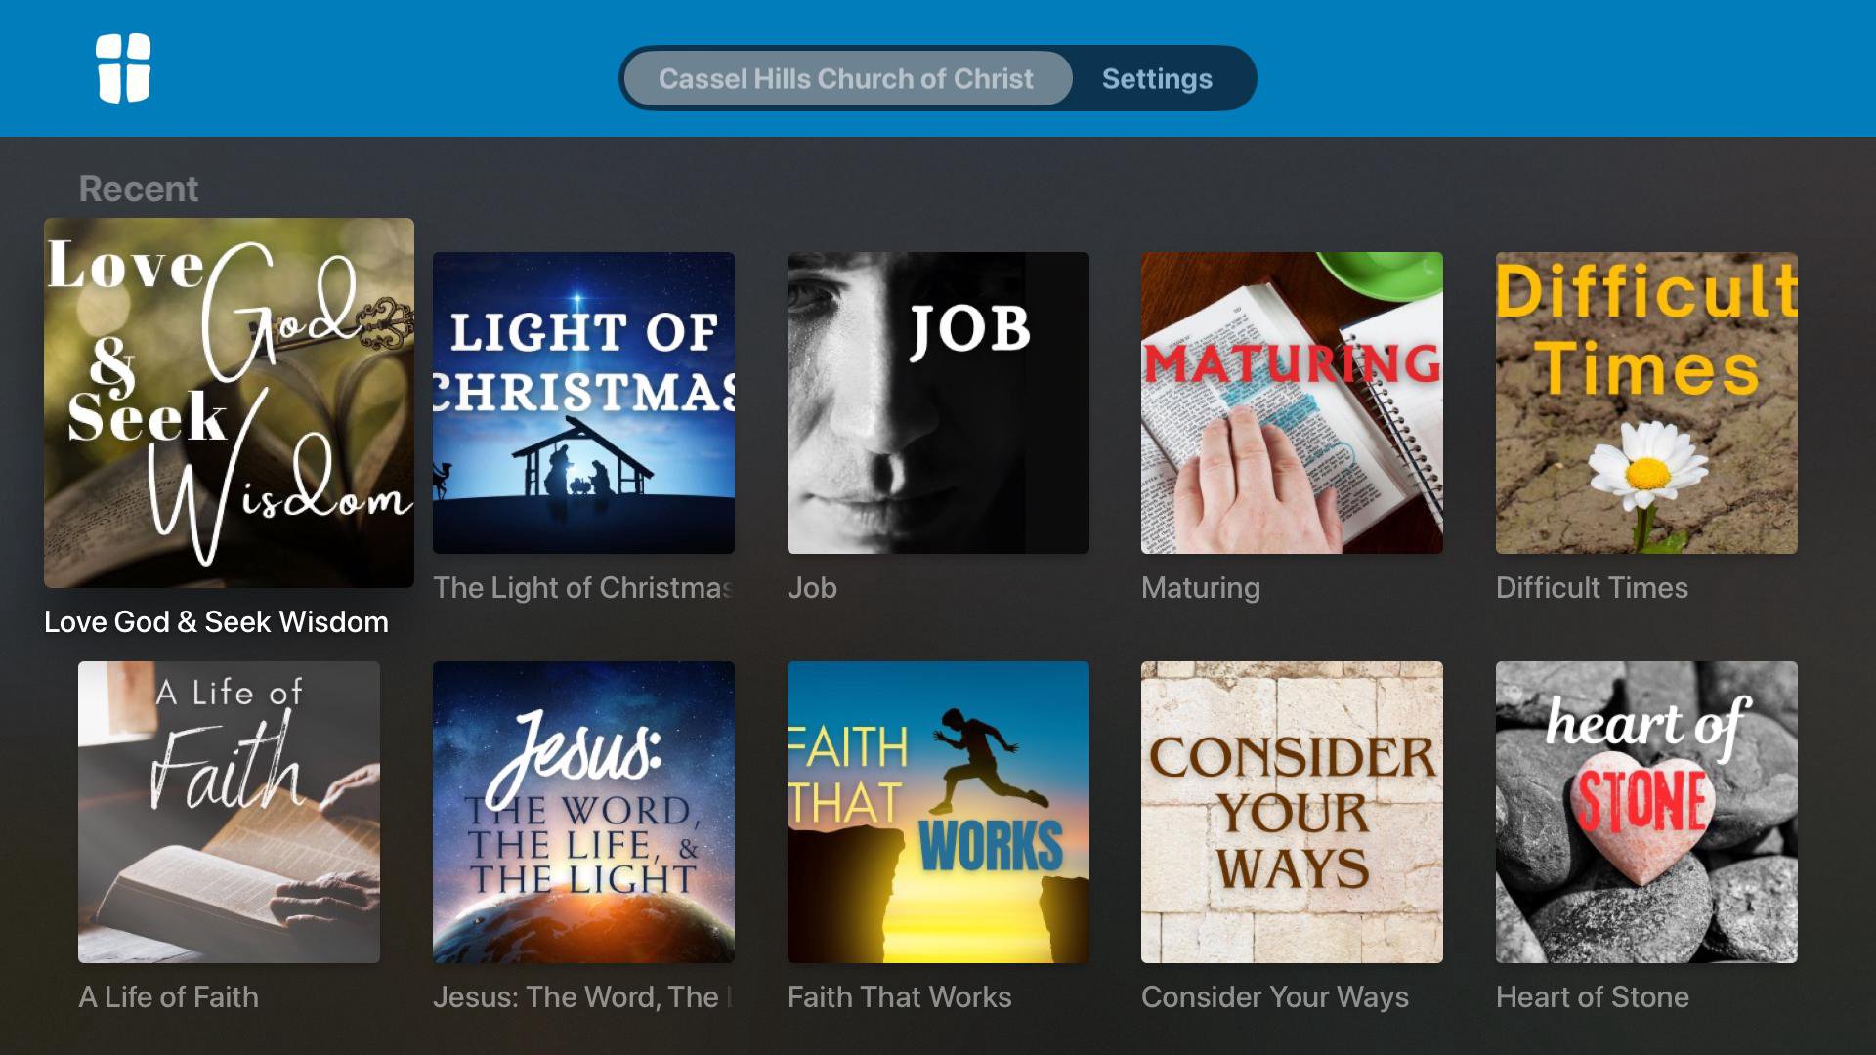Viewport: 1876px width, 1055px height.
Task: Select the Job series cover image
Action: 938,402
